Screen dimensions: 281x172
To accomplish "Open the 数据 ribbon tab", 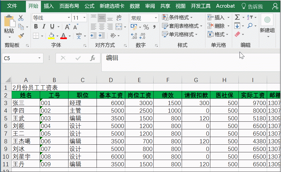I will pos(134,6).
